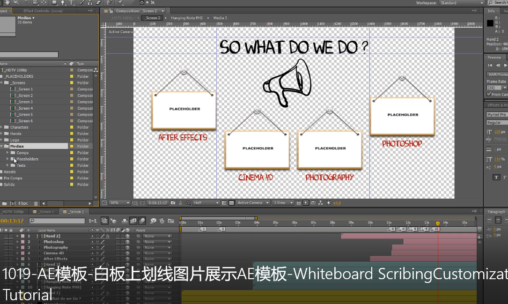This screenshot has height=304, width=508.
Task: Toggle Motion Blur for the composition
Action: (142, 221)
